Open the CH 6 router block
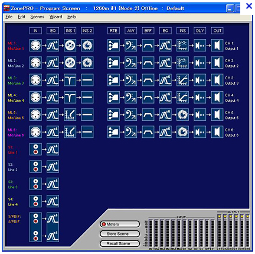 pos(113,132)
